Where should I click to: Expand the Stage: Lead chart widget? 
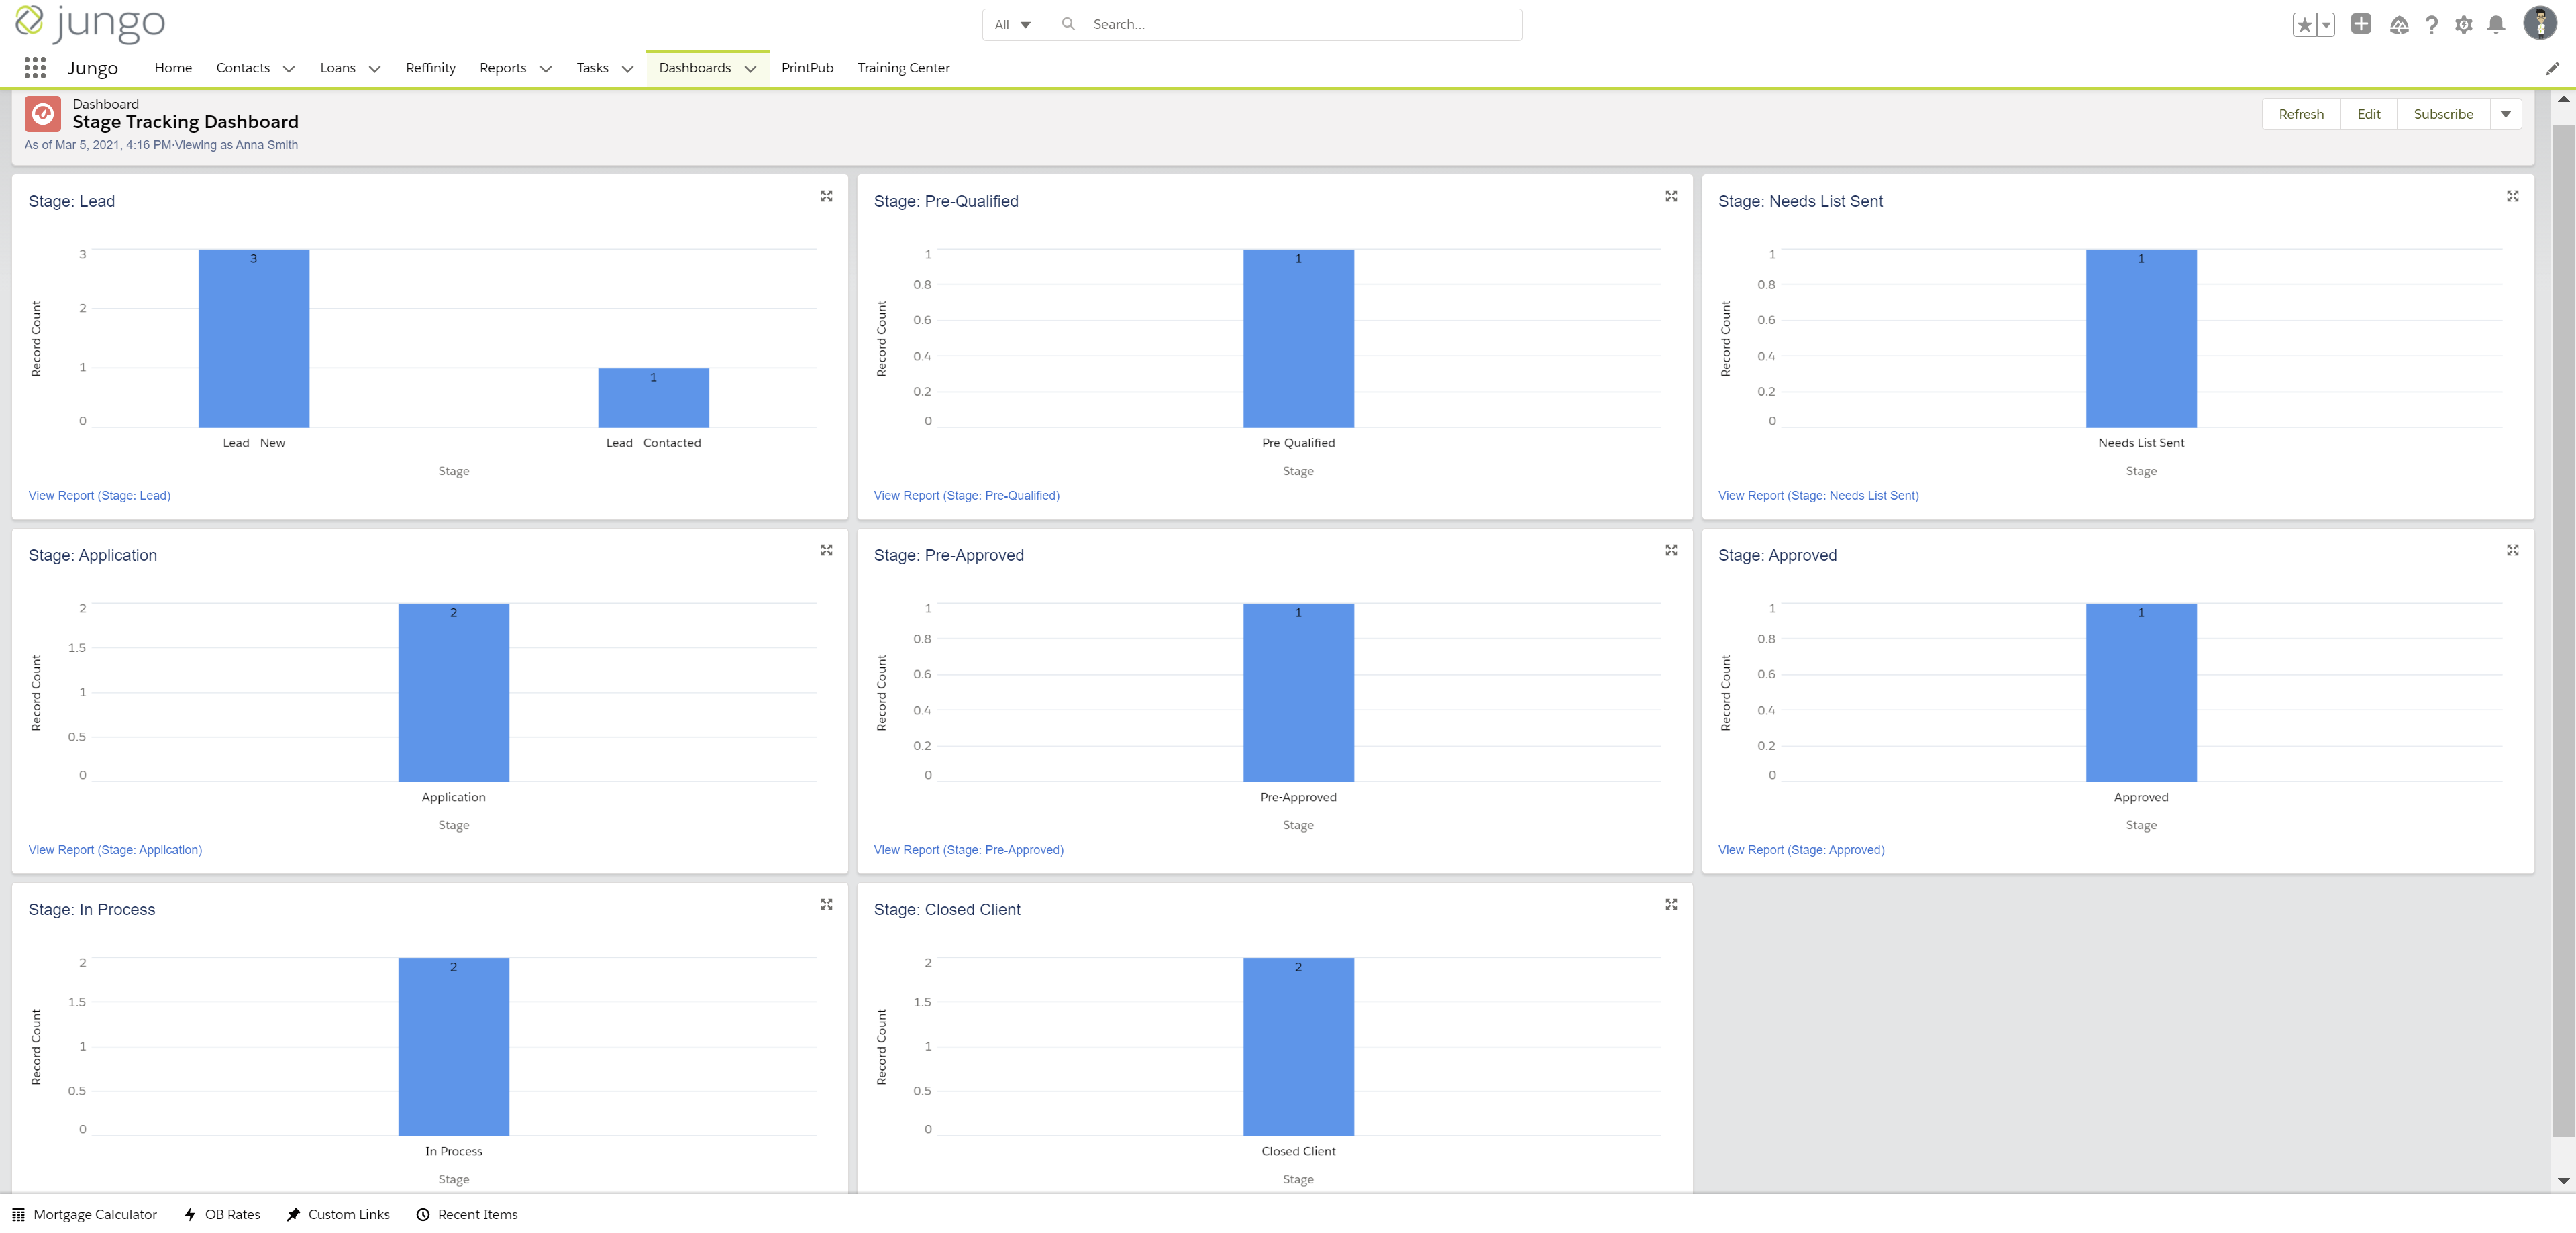click(826, 196)
